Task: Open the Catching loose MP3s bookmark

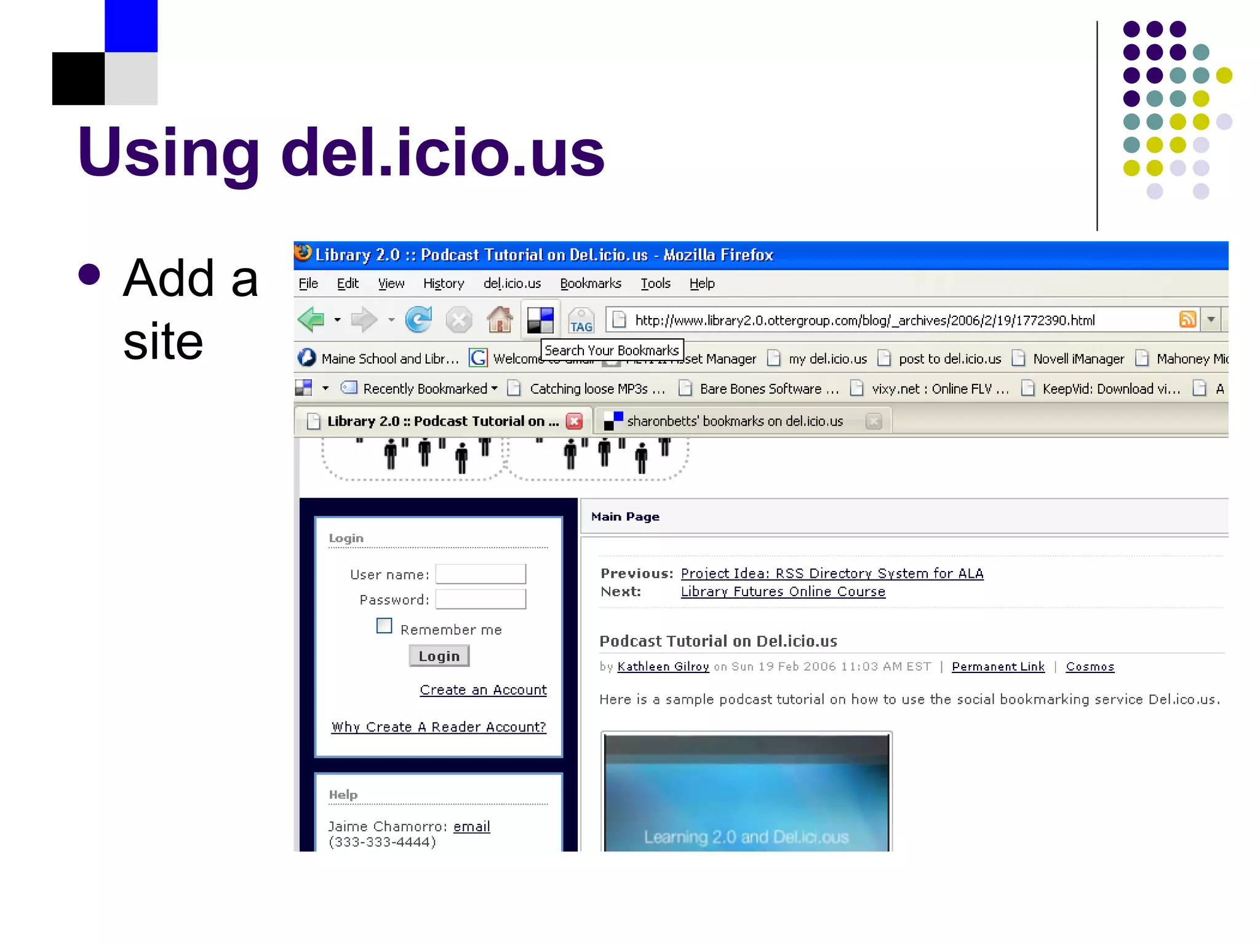Action: click(586, 388)
